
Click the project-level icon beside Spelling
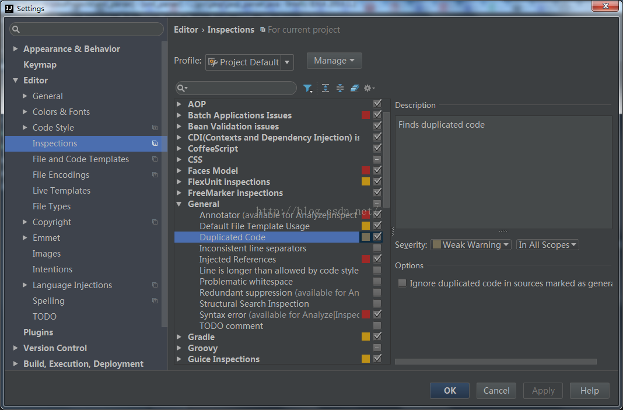coord(155,301)
